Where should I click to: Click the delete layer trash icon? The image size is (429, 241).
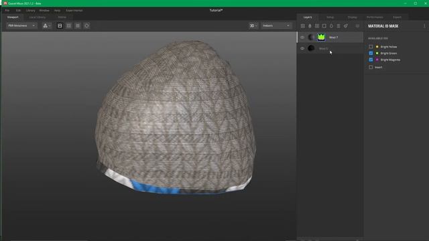coord(357,26)
